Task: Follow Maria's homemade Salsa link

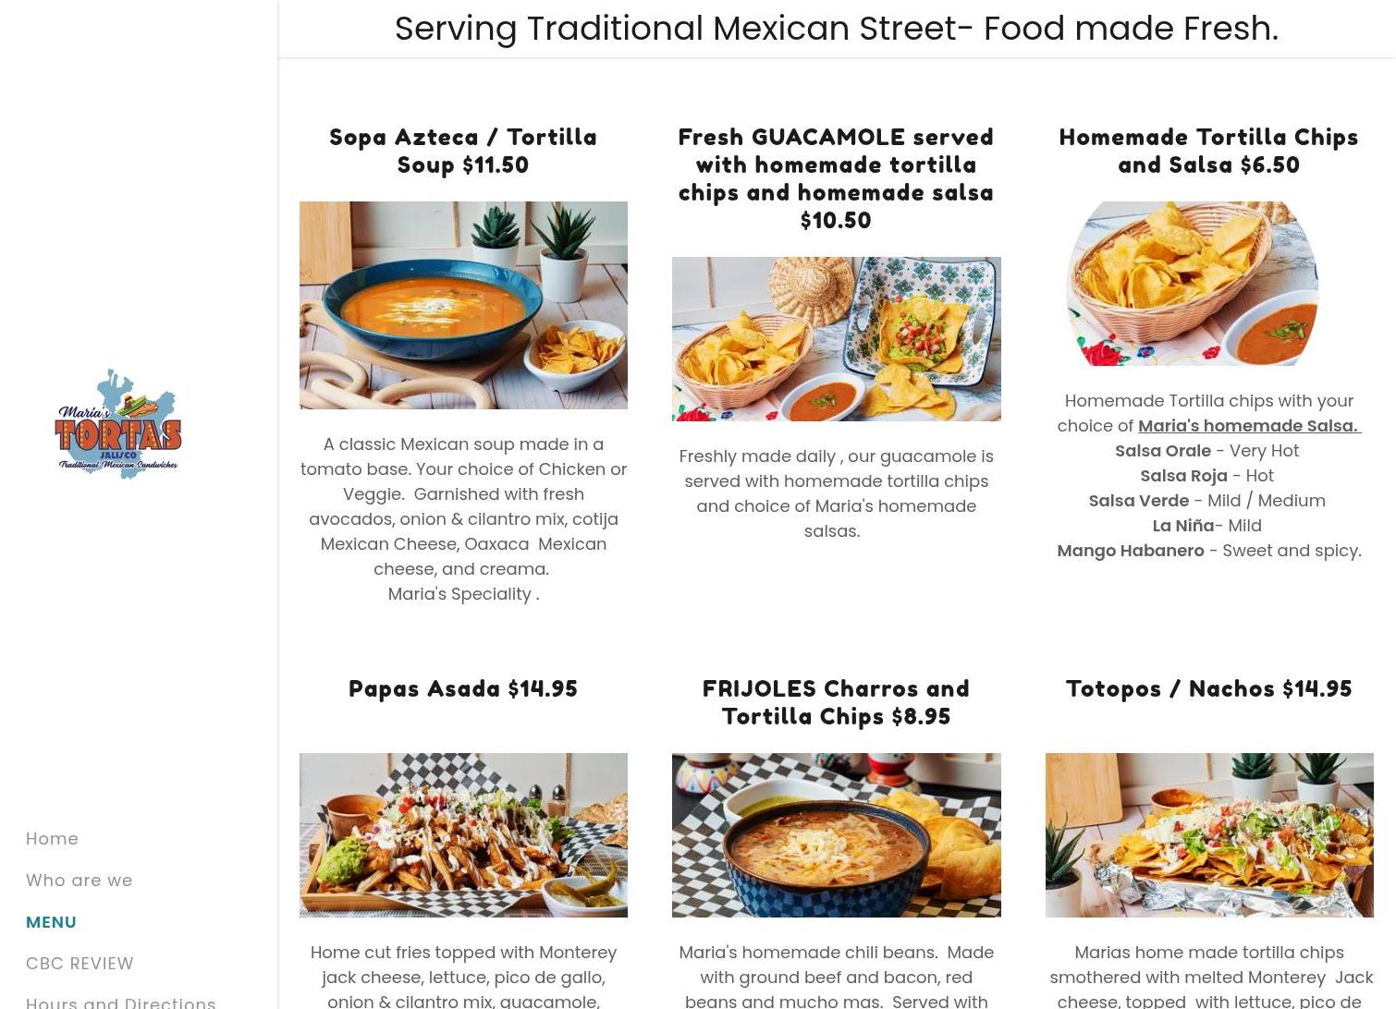Action: point(1249,426)
